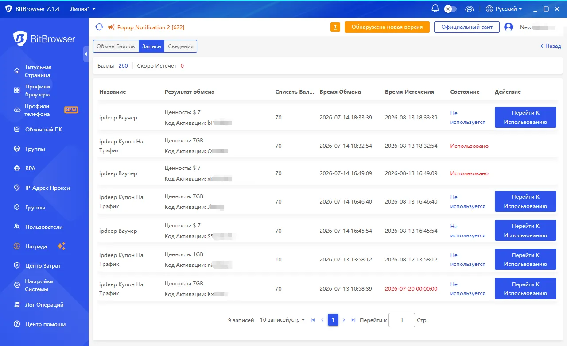Open the 10 записей/стр page size dropdown

click(282, 320)
